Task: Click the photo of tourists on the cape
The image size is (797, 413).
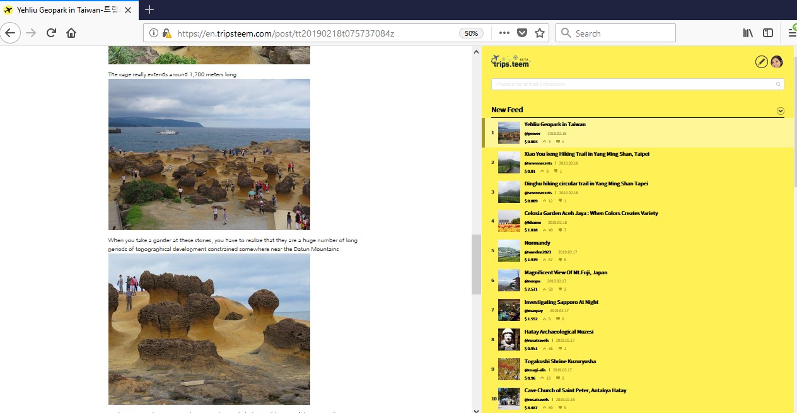Action: tap(209, 154)
